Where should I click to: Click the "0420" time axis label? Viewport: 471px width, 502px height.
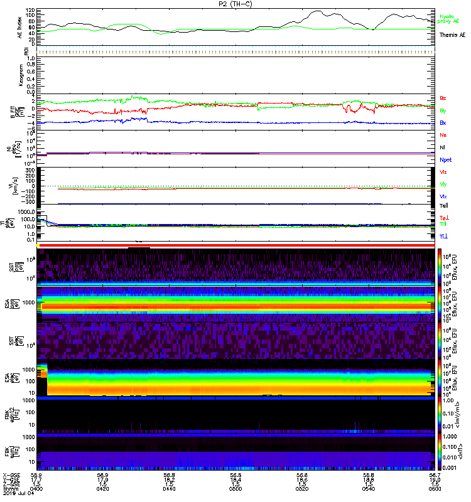102,489
